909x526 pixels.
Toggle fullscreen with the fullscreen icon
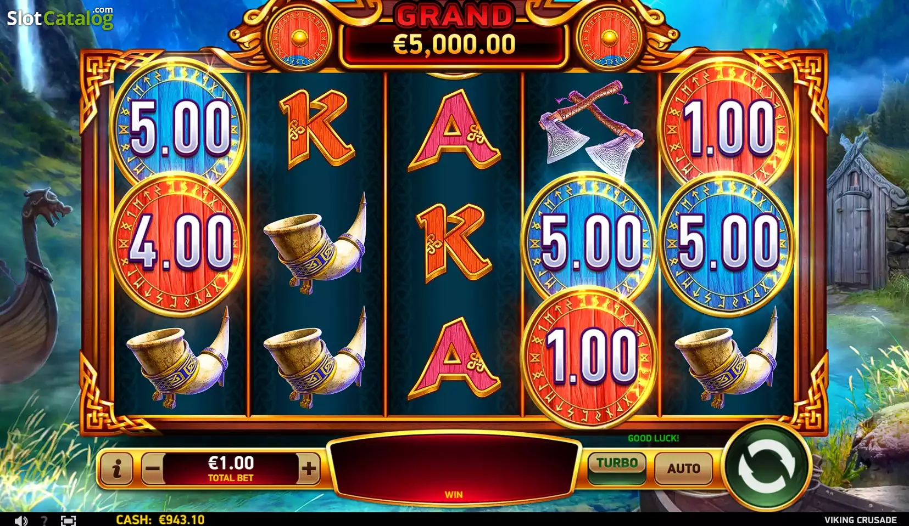[68, 520]
